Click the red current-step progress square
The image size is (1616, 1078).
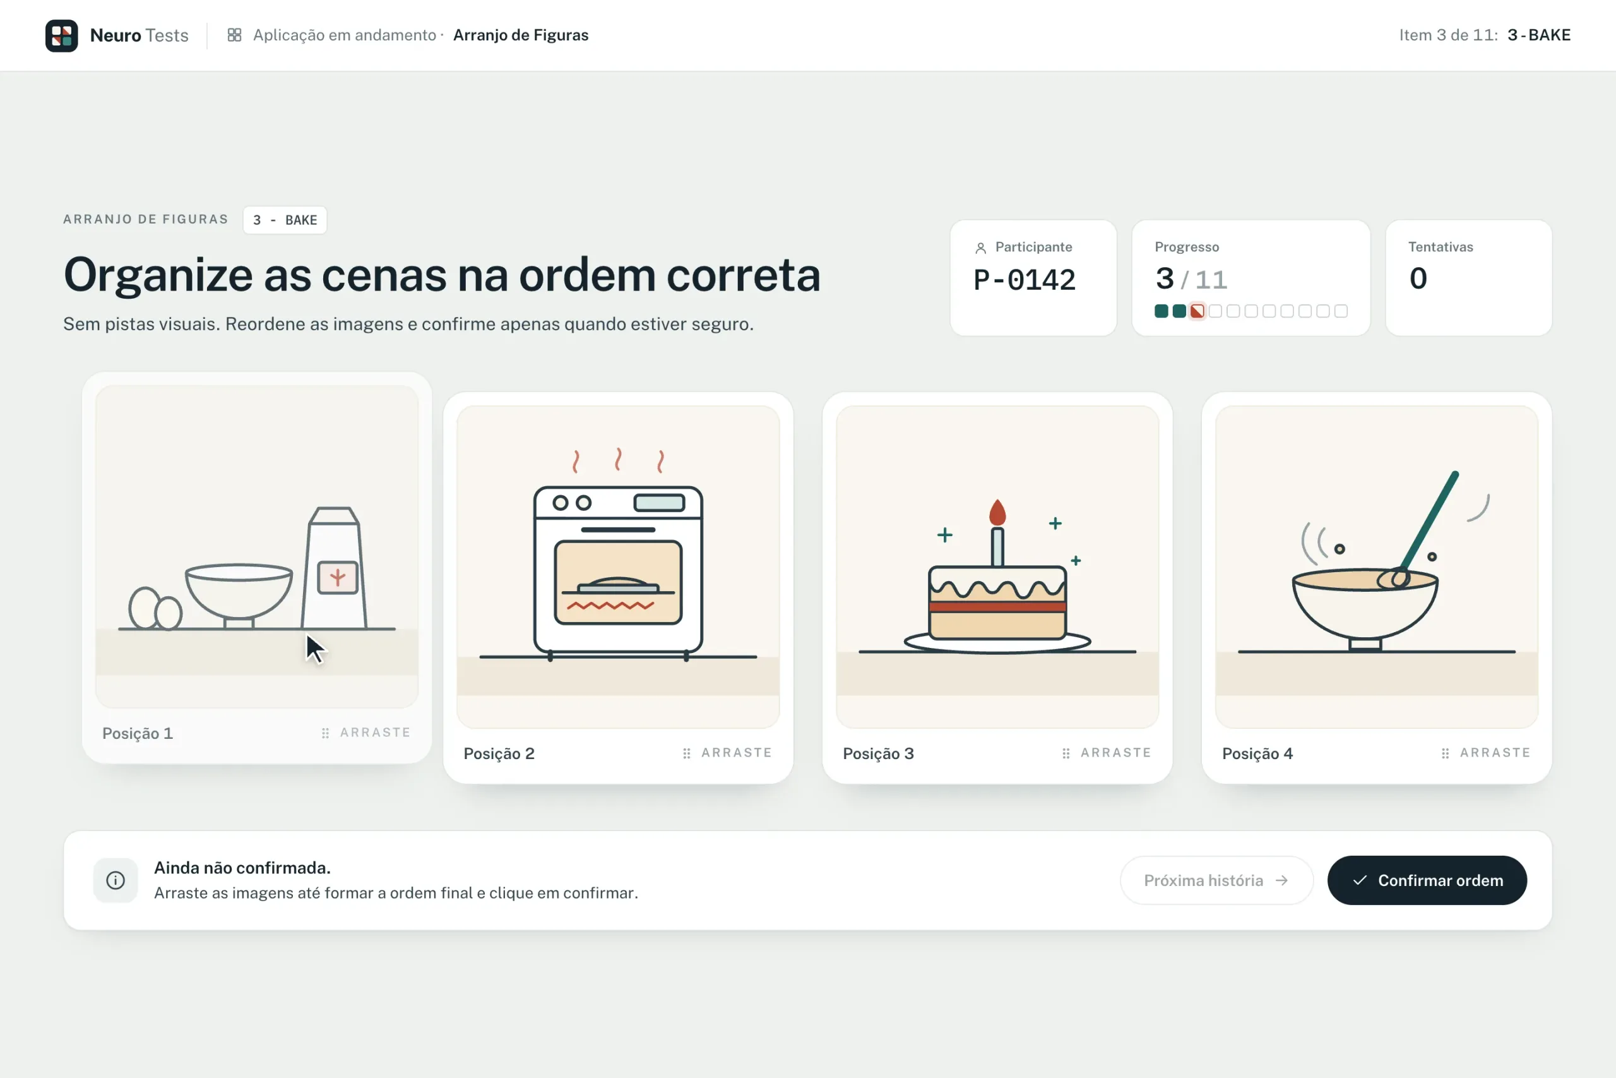[1197, 311]
